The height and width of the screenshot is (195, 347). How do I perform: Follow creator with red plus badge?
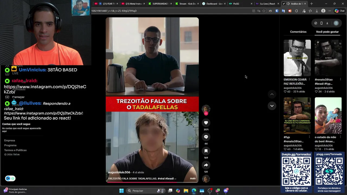coord(206,113)
